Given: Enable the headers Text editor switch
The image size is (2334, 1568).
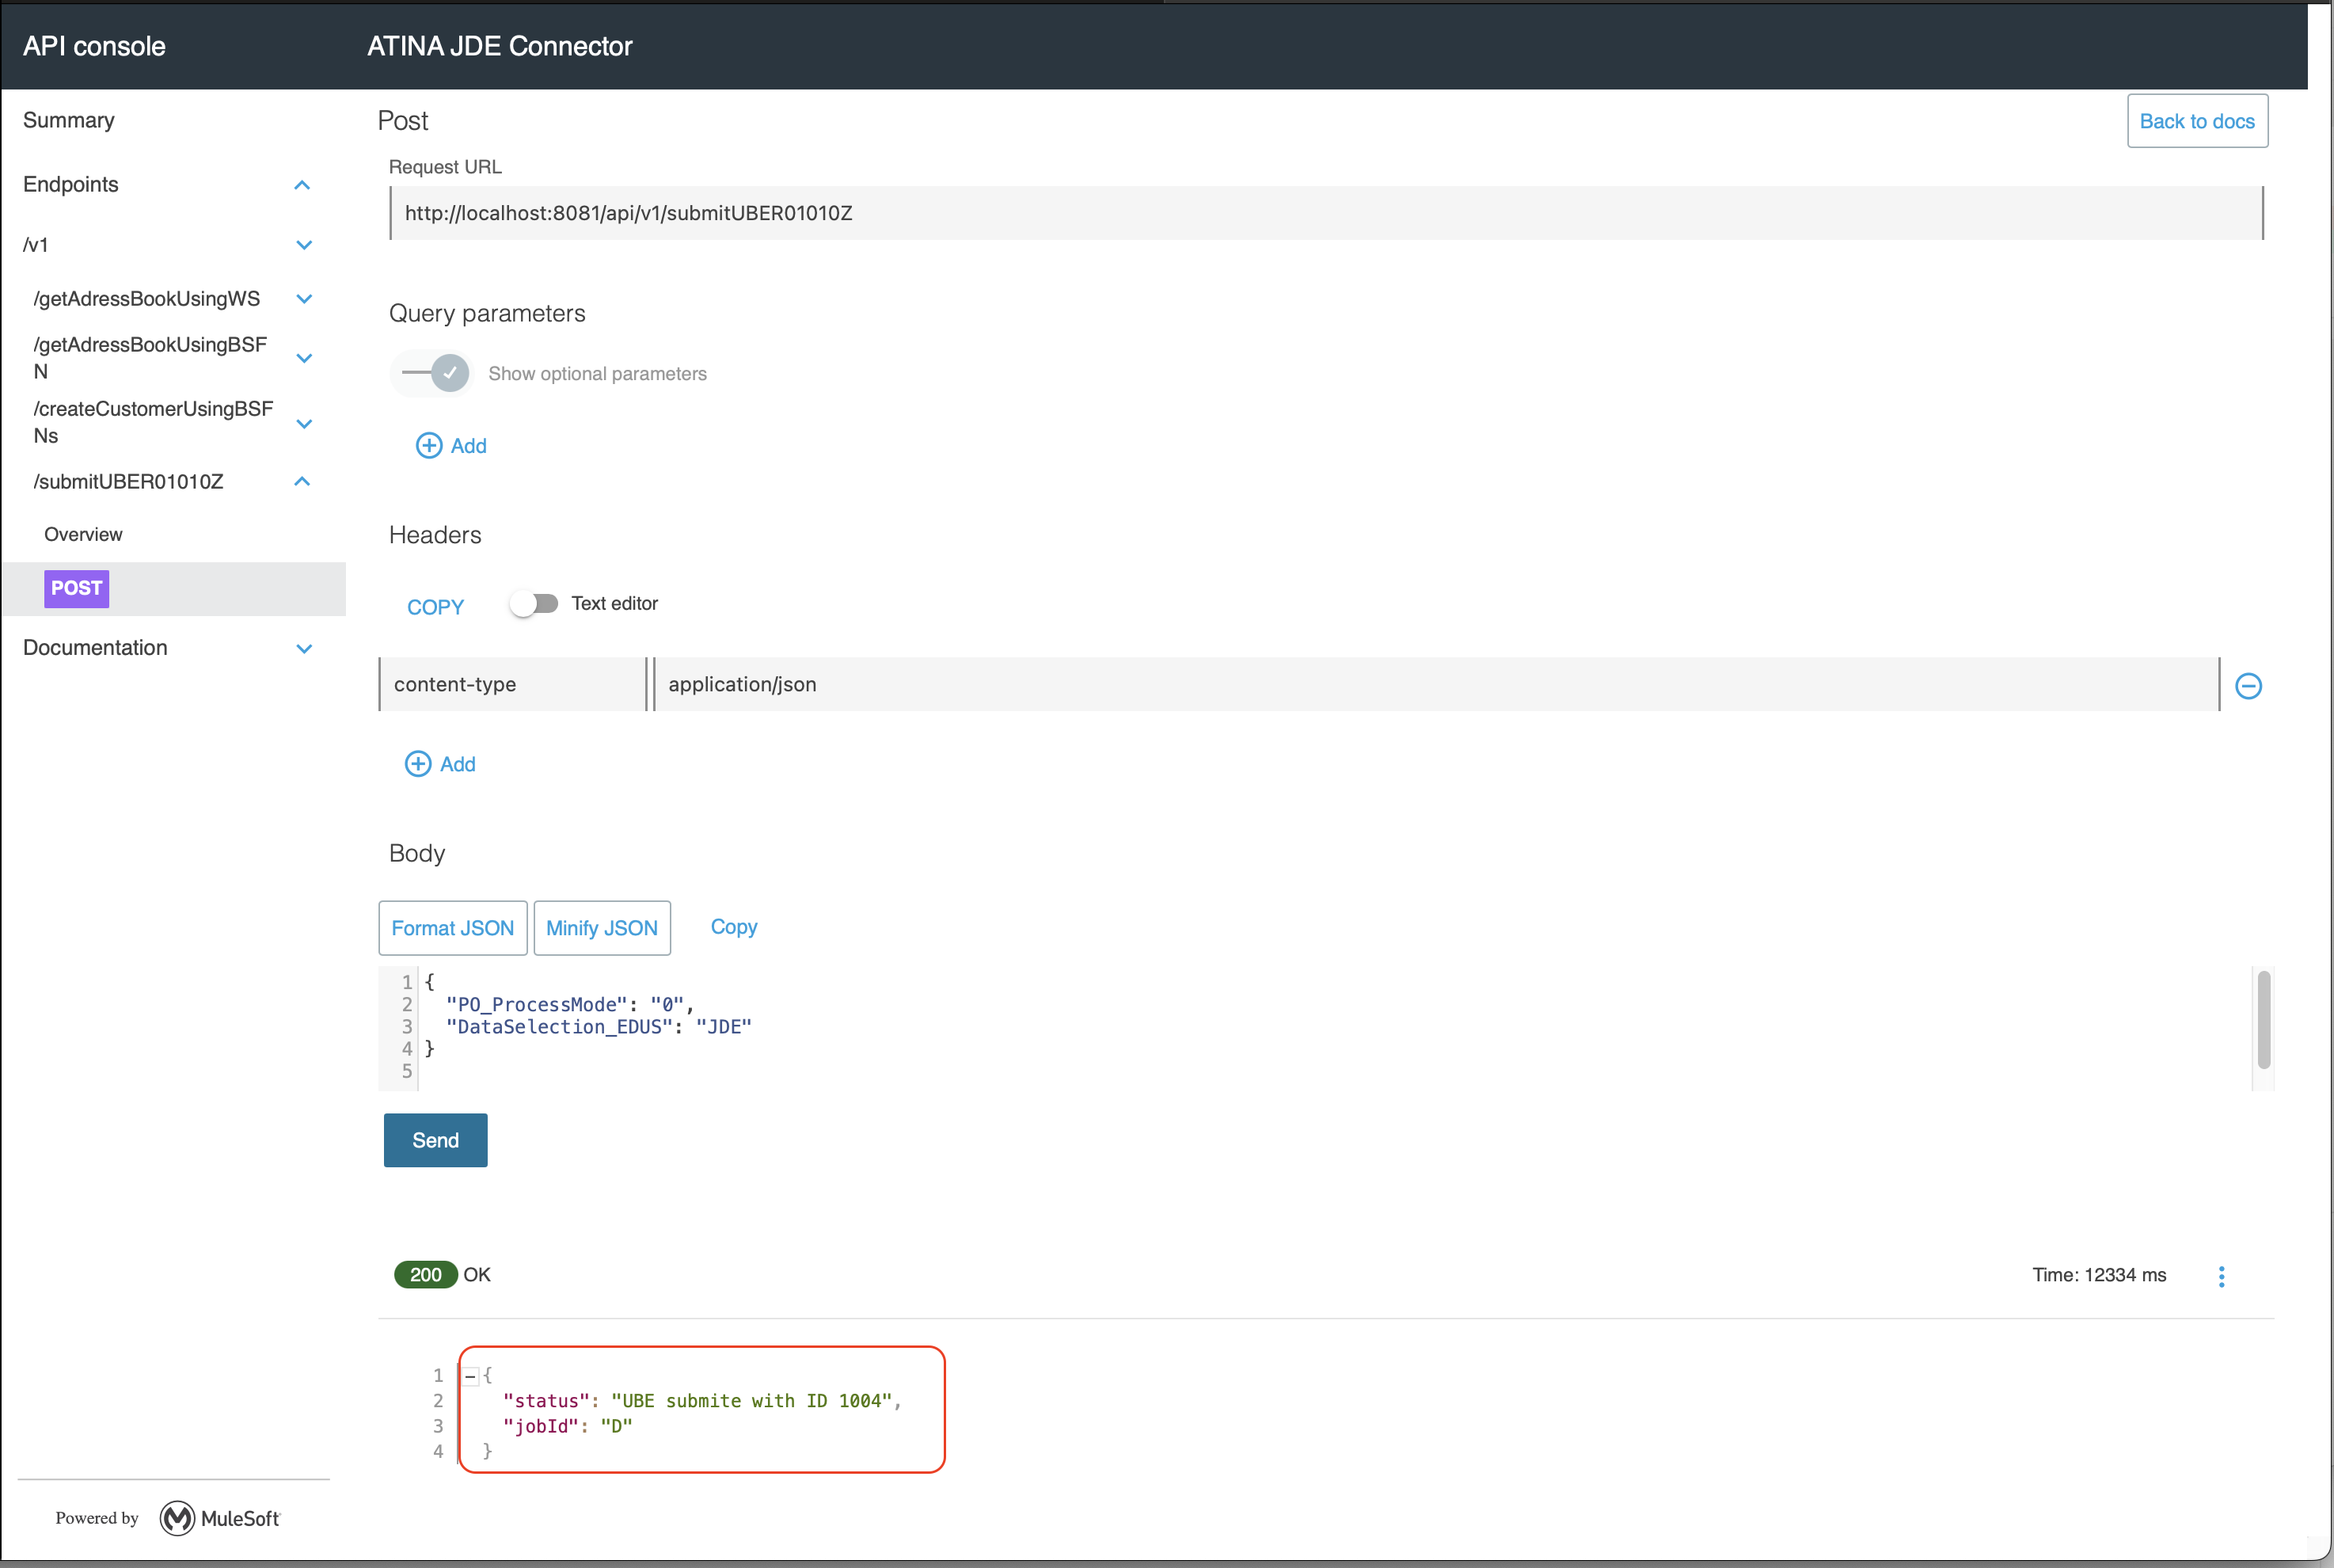Looking at the screenshot, I should coord(534,603).
